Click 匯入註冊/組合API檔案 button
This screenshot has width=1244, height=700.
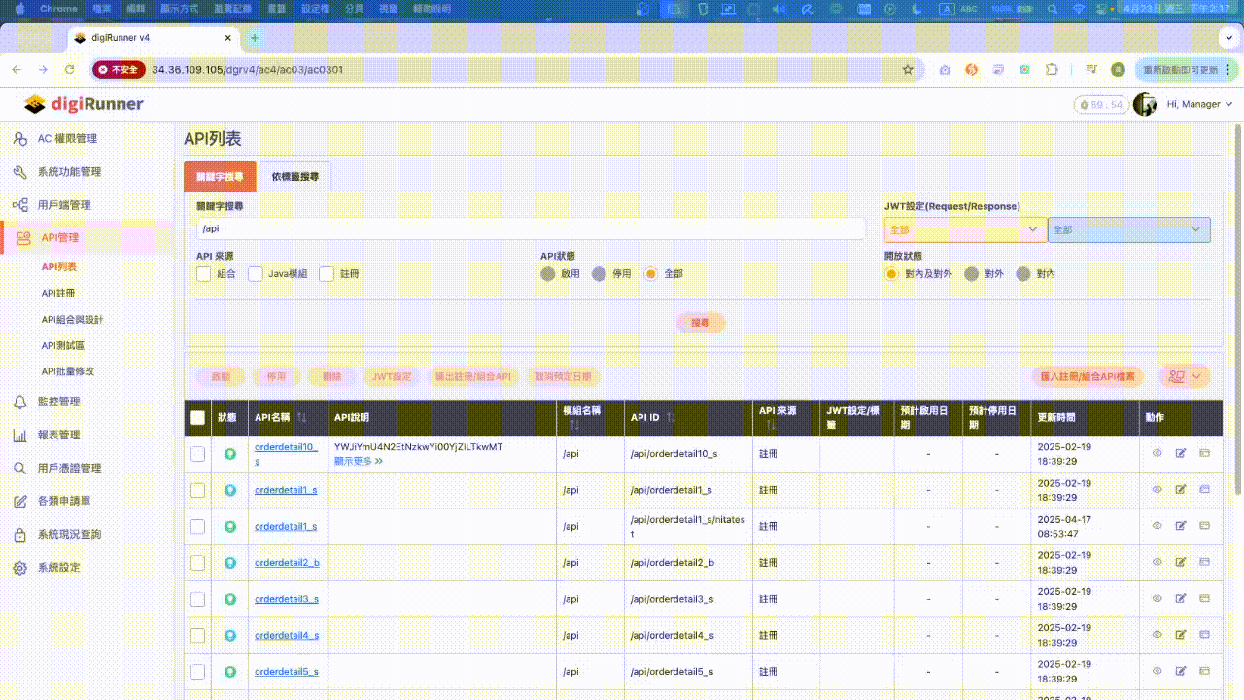point(1088,376)
